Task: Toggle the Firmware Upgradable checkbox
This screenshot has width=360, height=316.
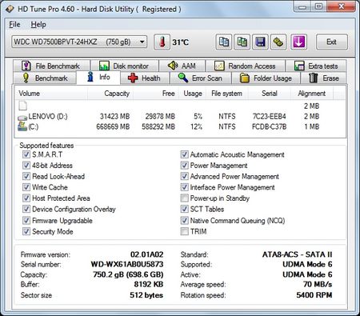Action: coord(26,221)
